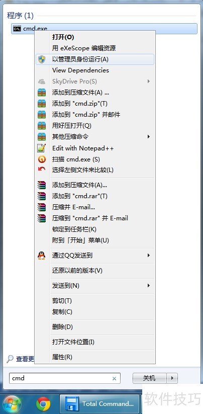The height and width of the screenshot is (414, 203).
Task: Expand the 通过QQ发送到 submenu arrow
Action: (149, 256)
